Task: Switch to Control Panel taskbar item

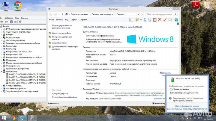Action: 23,118
